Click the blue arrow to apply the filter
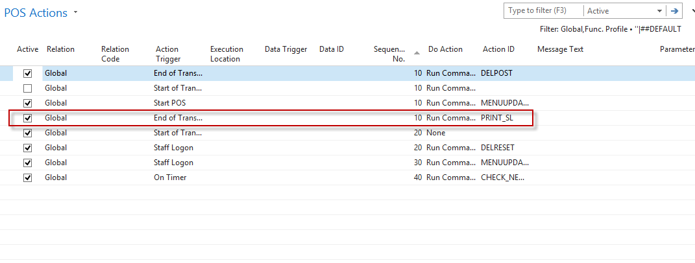The height and width of the screenshot is (263, 695). (675, 11)
